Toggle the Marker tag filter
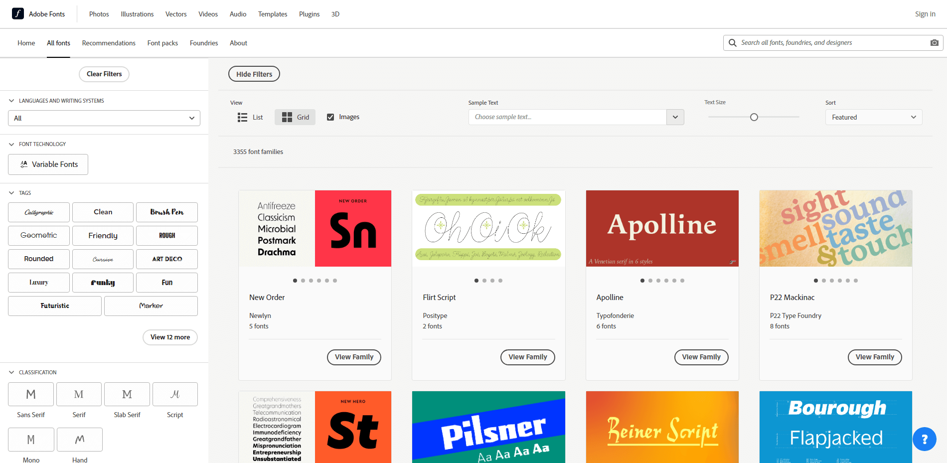 pos(151,306)
